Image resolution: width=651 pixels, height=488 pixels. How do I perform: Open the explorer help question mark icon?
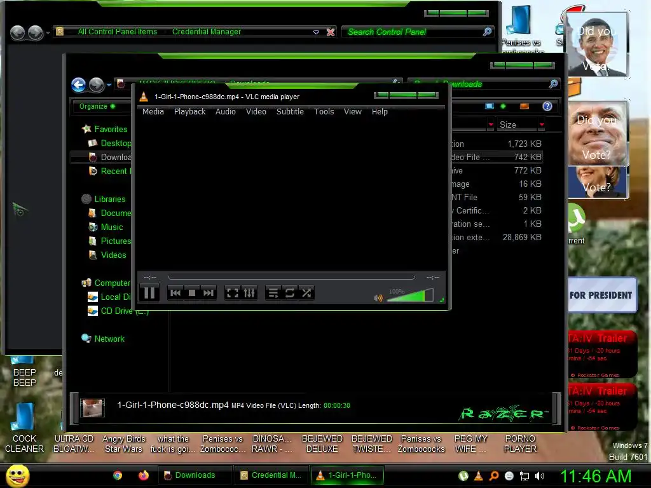pyautogui.click(x=547, y=106)
